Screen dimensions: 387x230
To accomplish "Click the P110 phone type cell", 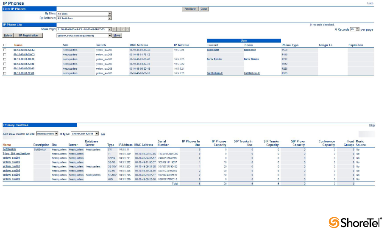I will pyautogui.click(x=284, y=55).
